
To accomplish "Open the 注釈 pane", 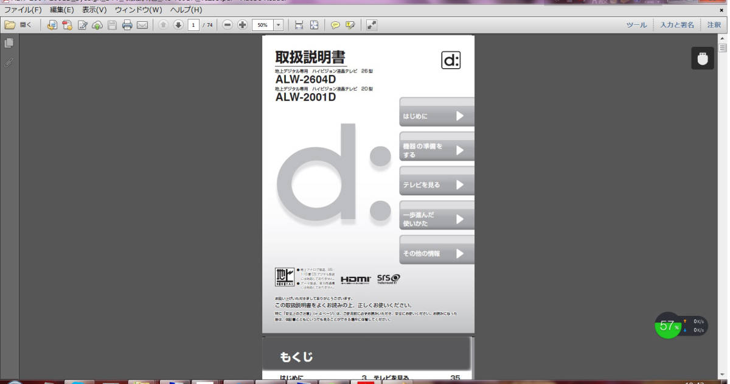I will 714,25.
